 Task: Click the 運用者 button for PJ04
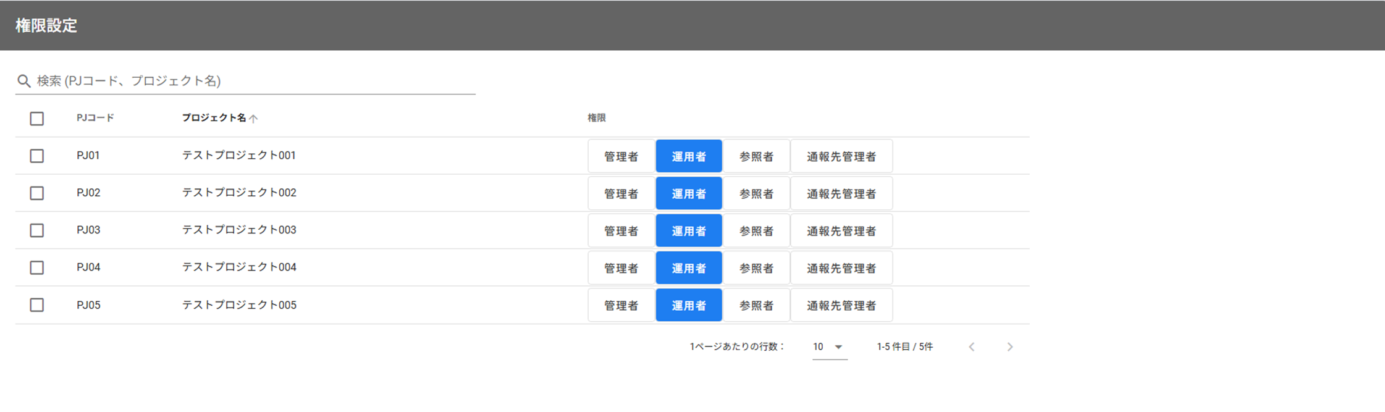tap(689, 268)
